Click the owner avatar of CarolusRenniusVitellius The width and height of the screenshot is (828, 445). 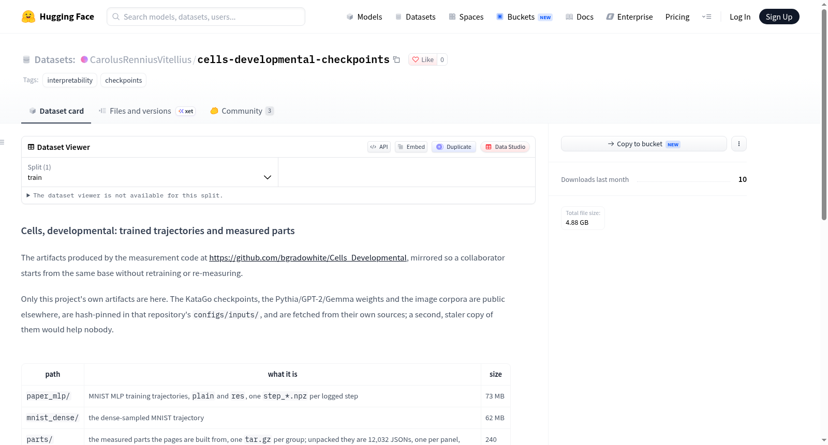pyautogui.click(x=84, y=59)
